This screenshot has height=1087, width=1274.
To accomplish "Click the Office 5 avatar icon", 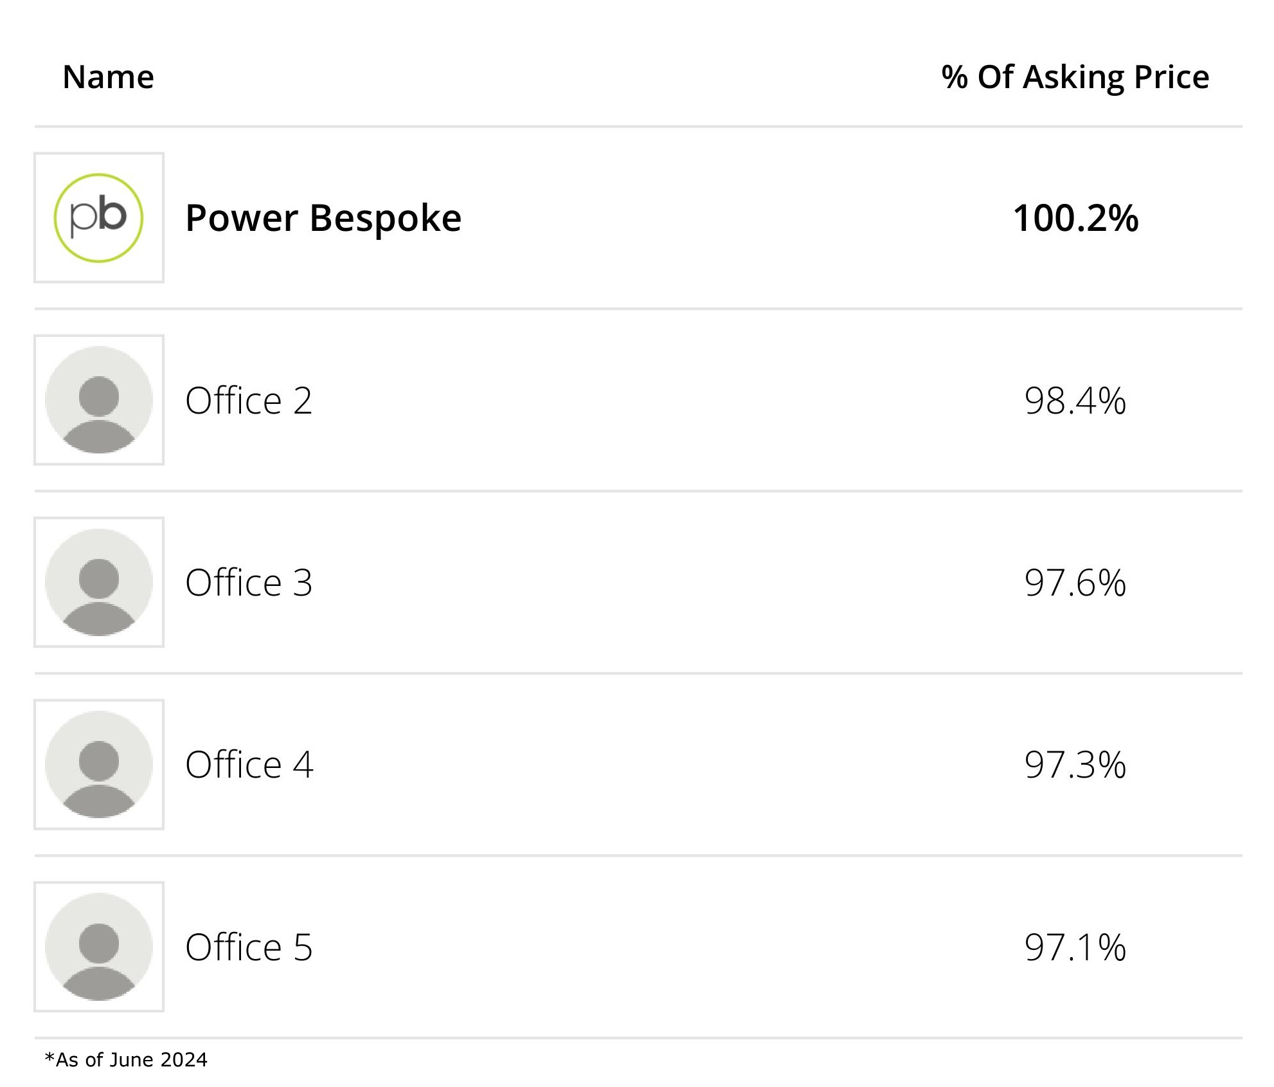I will [98, 946].
